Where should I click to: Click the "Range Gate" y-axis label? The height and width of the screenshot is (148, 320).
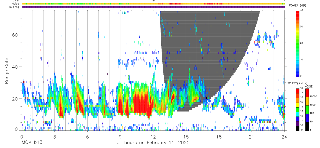pyautogui.click(x=6, y=71)
